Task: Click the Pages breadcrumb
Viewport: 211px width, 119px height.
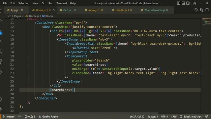Action: (17, 16)
